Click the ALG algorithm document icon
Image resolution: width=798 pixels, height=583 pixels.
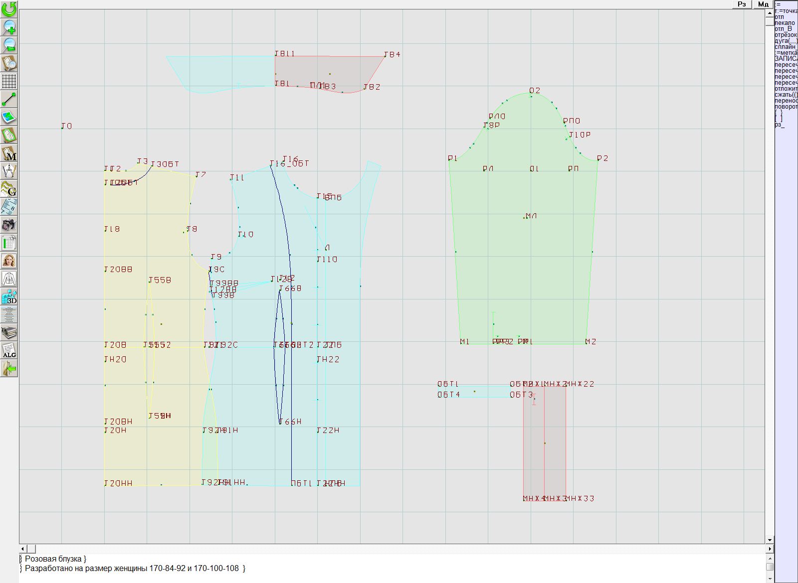[x=9, y=350]
